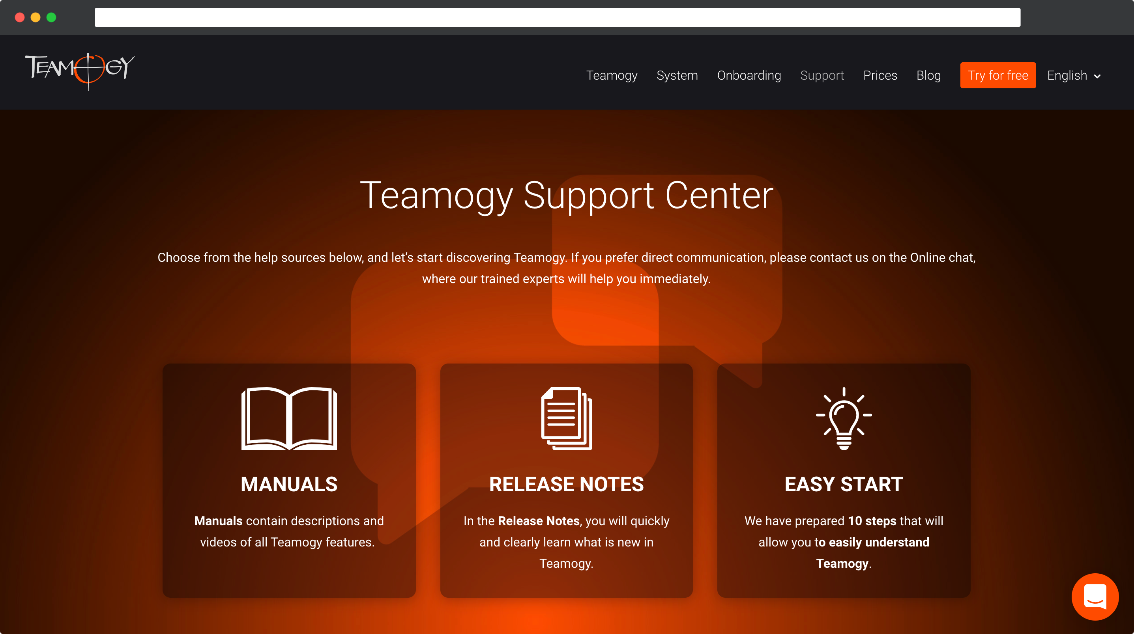Image resolution: width=1134 pixels, height=634 pixels.
Task: Click the Release Notes documents icon
Action: point(567,418)
